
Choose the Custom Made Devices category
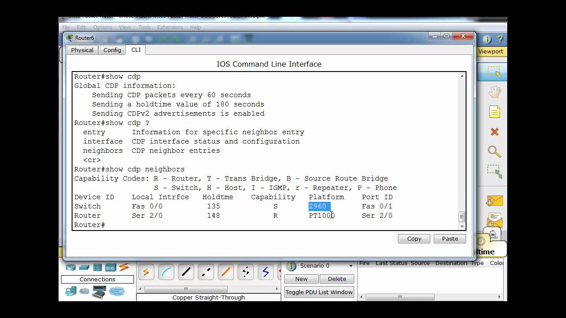[x=99, y=291]
